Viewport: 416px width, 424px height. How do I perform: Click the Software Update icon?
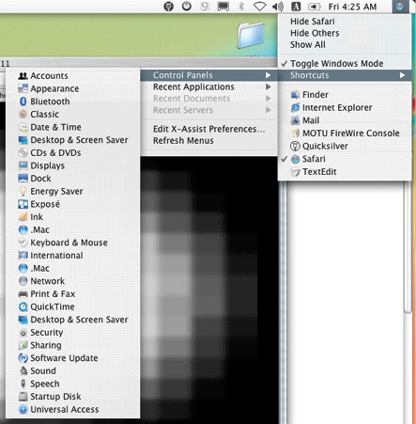[23, 358]
